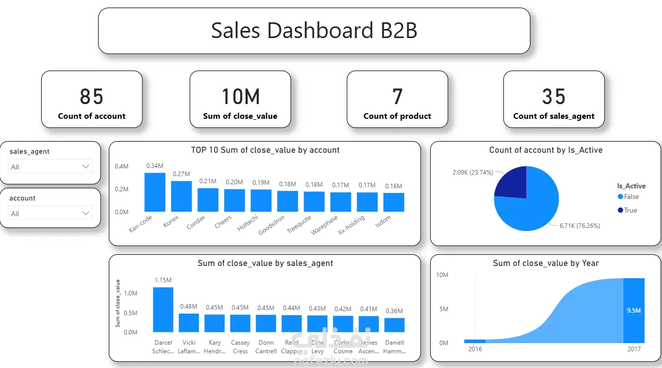Select the False legend color marker

(x=620, y=197)
